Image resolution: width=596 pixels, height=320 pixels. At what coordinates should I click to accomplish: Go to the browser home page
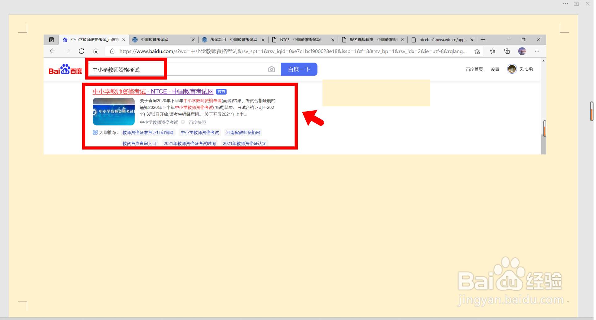96,51
